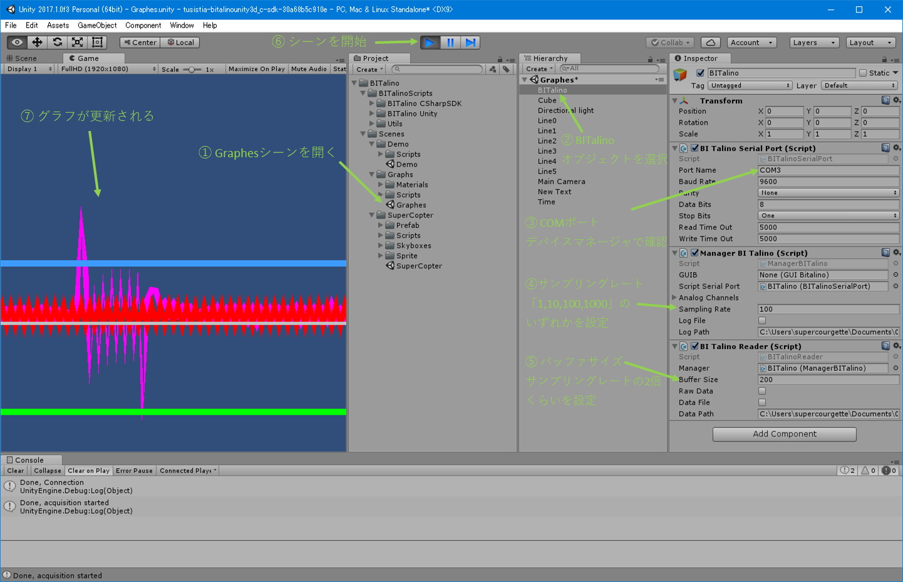
Task: Clear the console log
Action: (16, 470)
